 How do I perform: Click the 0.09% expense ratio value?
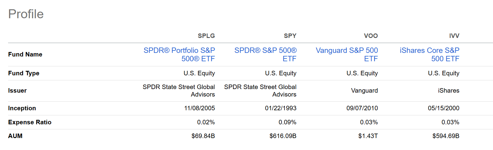(x=287, y=122)
